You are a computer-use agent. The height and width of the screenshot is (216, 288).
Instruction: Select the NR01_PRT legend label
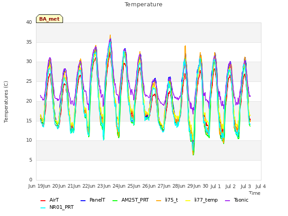point(62,207)
